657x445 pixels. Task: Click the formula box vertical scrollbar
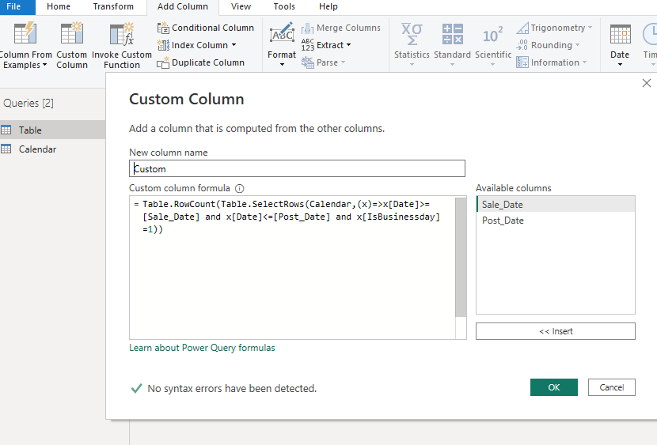point(461,257)
